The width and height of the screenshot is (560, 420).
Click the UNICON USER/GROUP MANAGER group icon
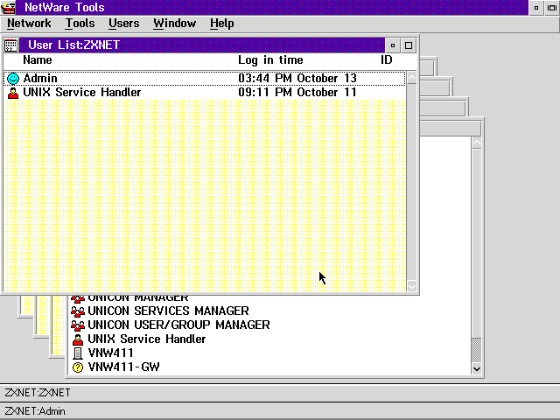pyautogui.click(x=78, y=325)
